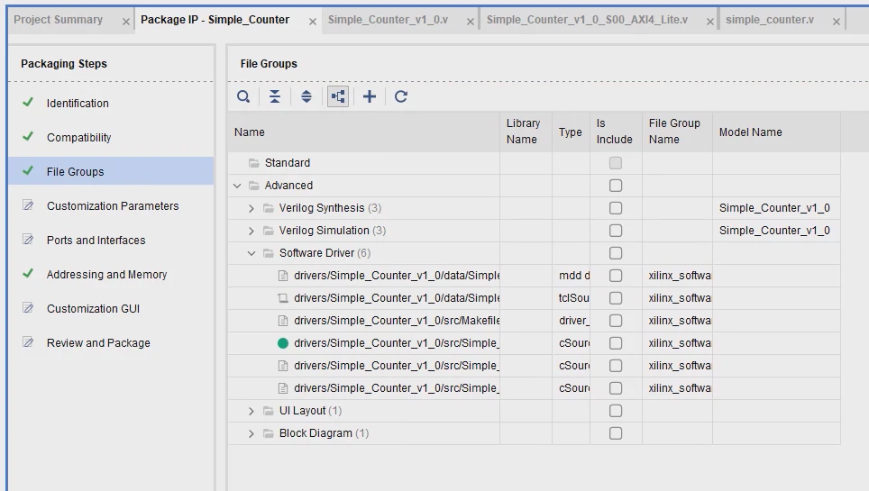
Task: Toggle the group-by-hierarchy view icon
Action: [338, 96]
